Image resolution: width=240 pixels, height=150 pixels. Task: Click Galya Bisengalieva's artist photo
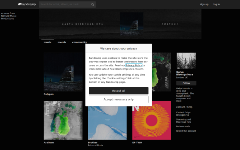pyautogui.click(x=186, y=61)
